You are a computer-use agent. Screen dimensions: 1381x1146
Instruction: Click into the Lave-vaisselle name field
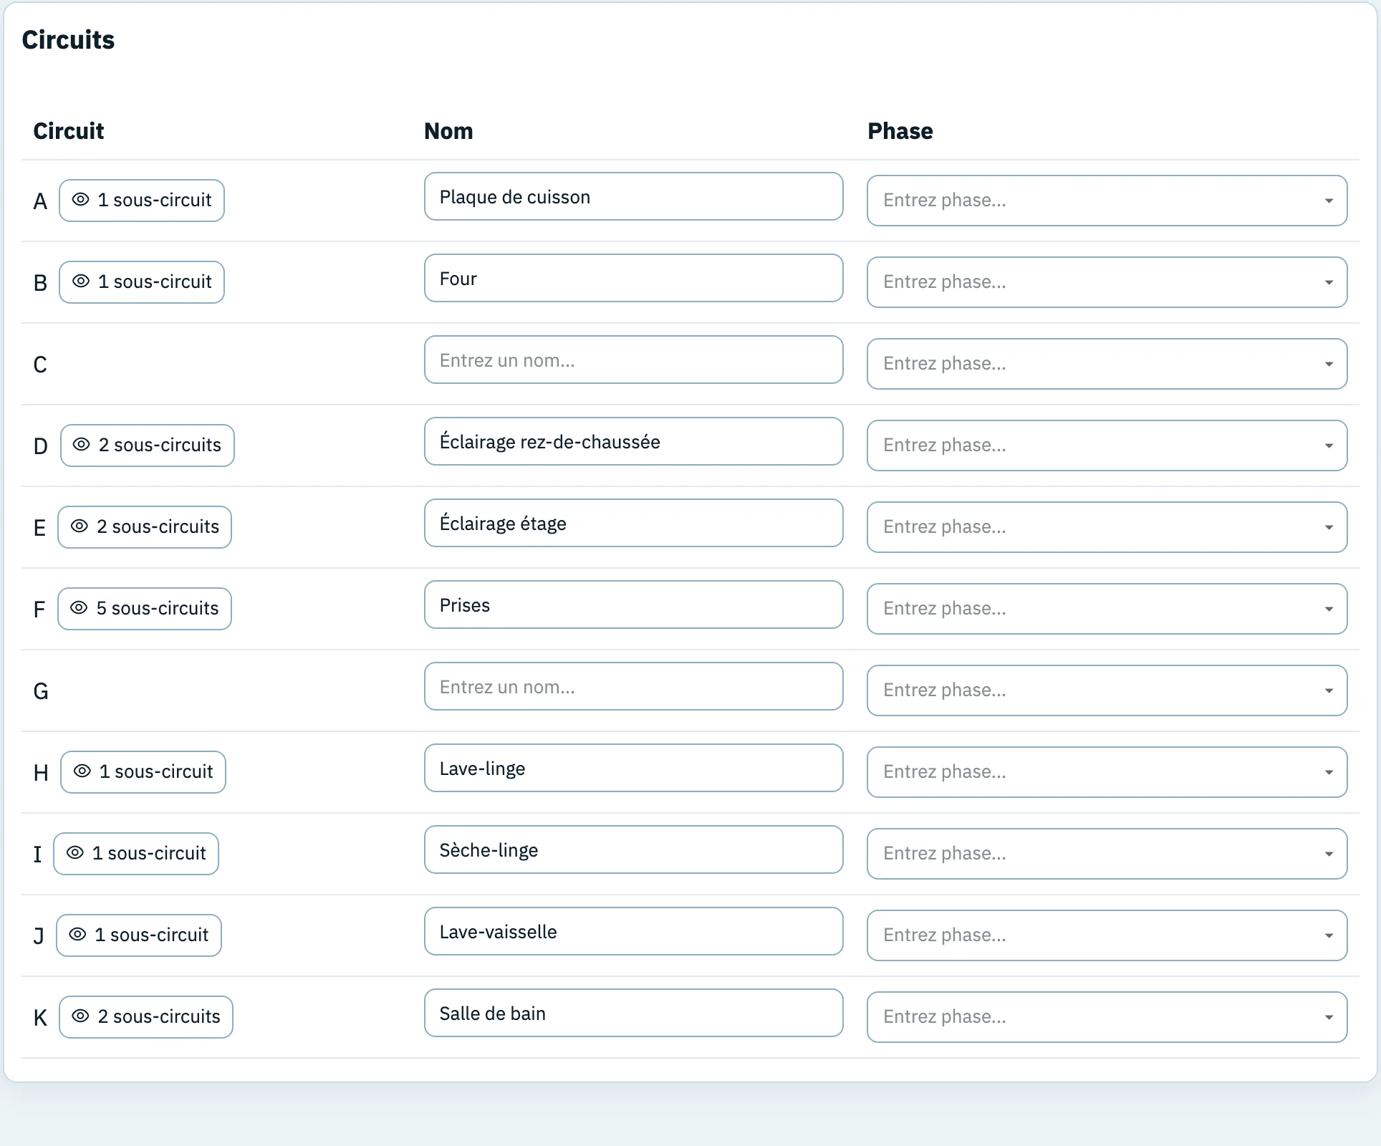click(x=634, y=931)
